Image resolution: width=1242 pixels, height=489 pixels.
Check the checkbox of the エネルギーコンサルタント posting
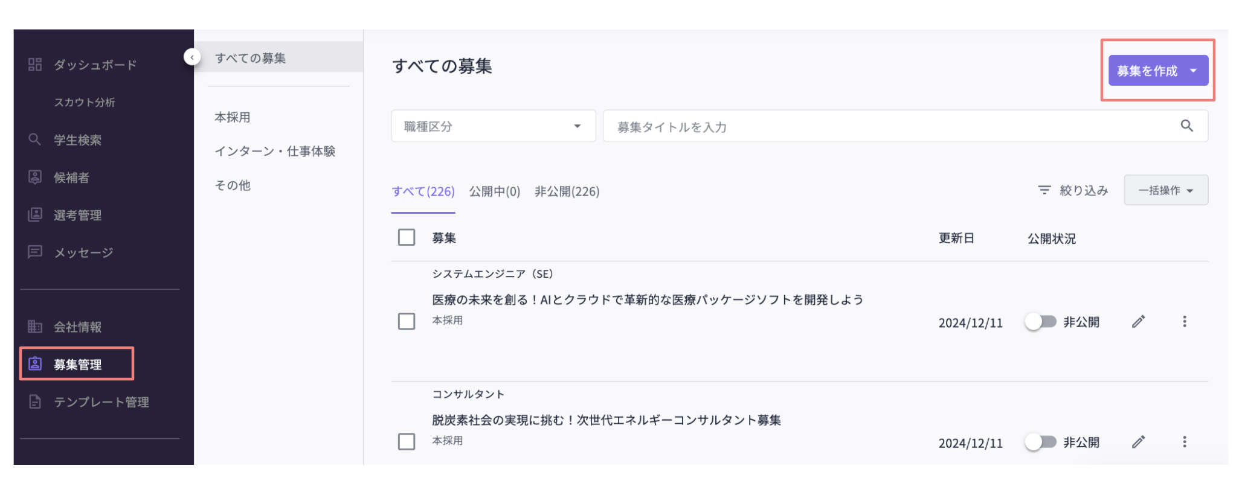click(406, 441)
